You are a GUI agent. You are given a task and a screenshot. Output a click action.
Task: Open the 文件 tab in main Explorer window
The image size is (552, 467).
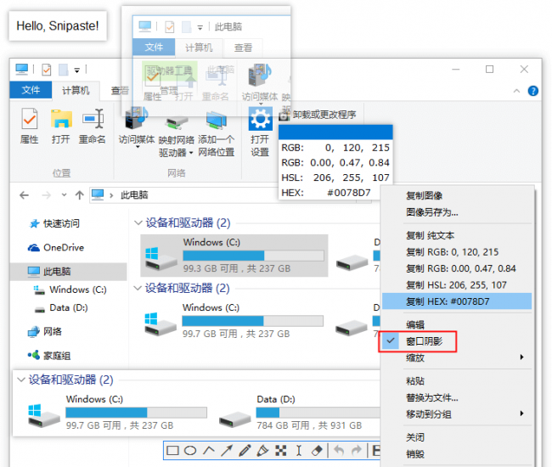(31, 90)
